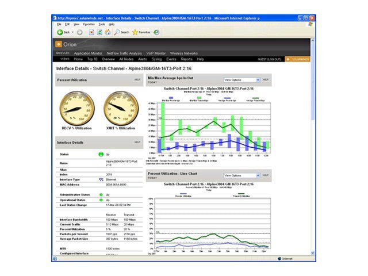Click the browser Forward arrow button
The height and width of the screenshot is (276, 368).
pyautogui.click(x=79, y=32)
